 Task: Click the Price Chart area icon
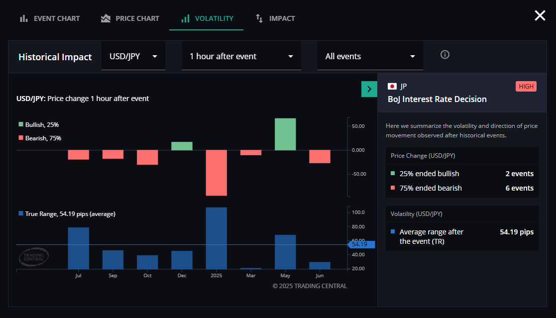(x=106, y=18)
